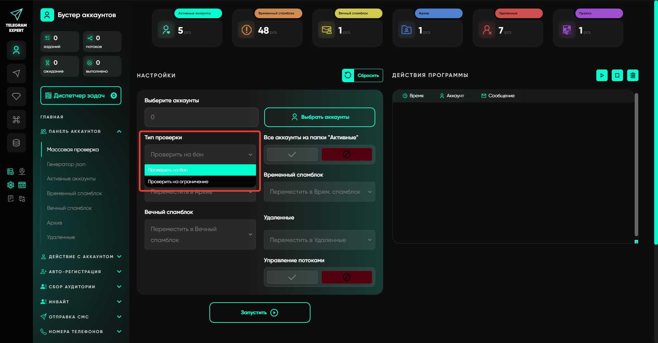
Task: Open the temporary spamblock move dropdown
Action: click(319, 192)
